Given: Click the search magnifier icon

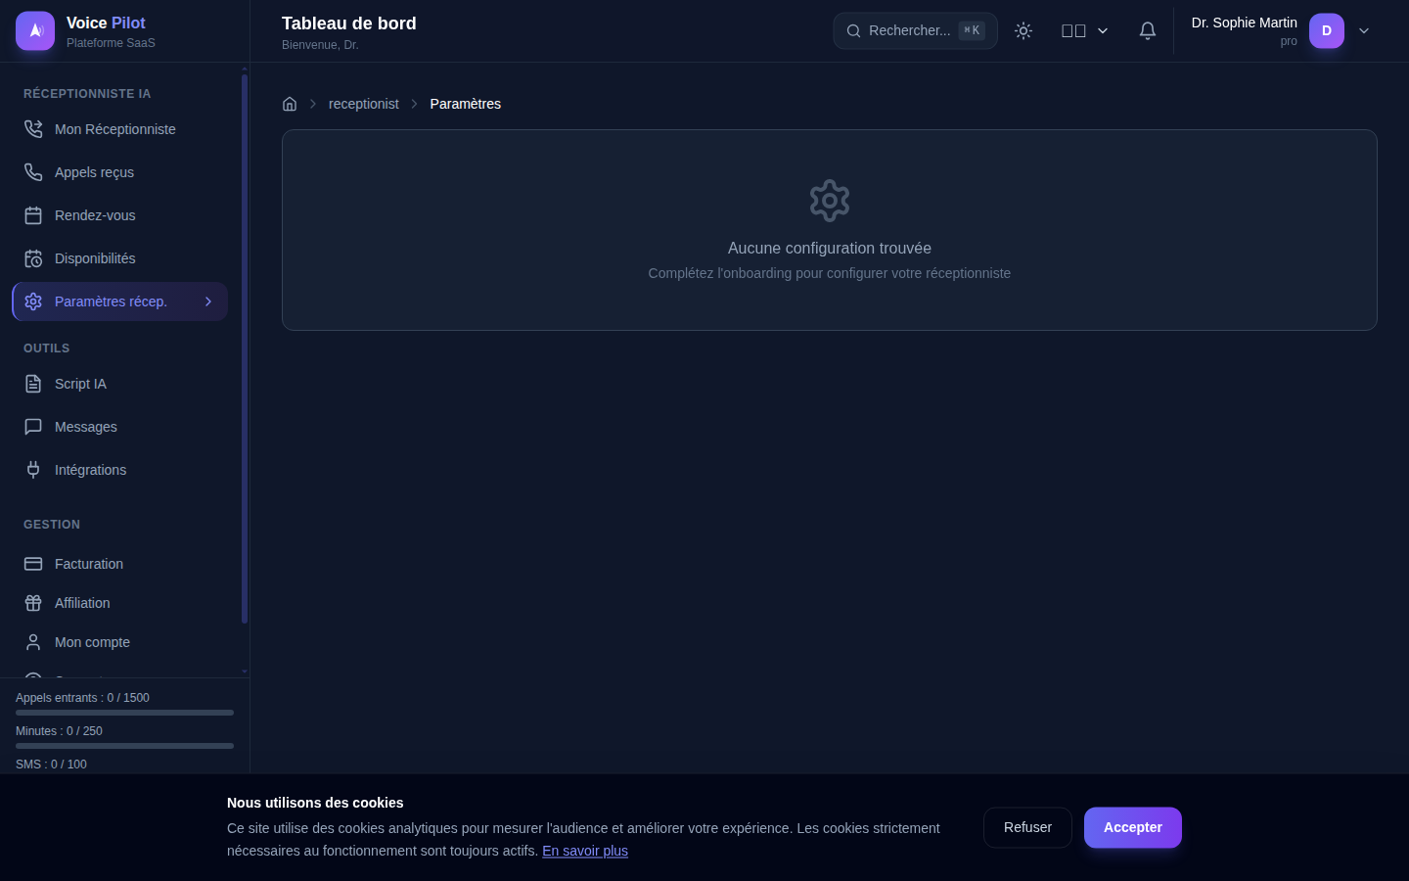Looking at the screenshot, I should click(853, 30).
